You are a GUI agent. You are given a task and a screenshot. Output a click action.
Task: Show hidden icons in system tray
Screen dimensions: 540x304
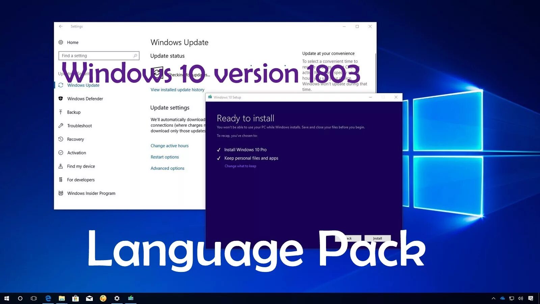(493, 298)
